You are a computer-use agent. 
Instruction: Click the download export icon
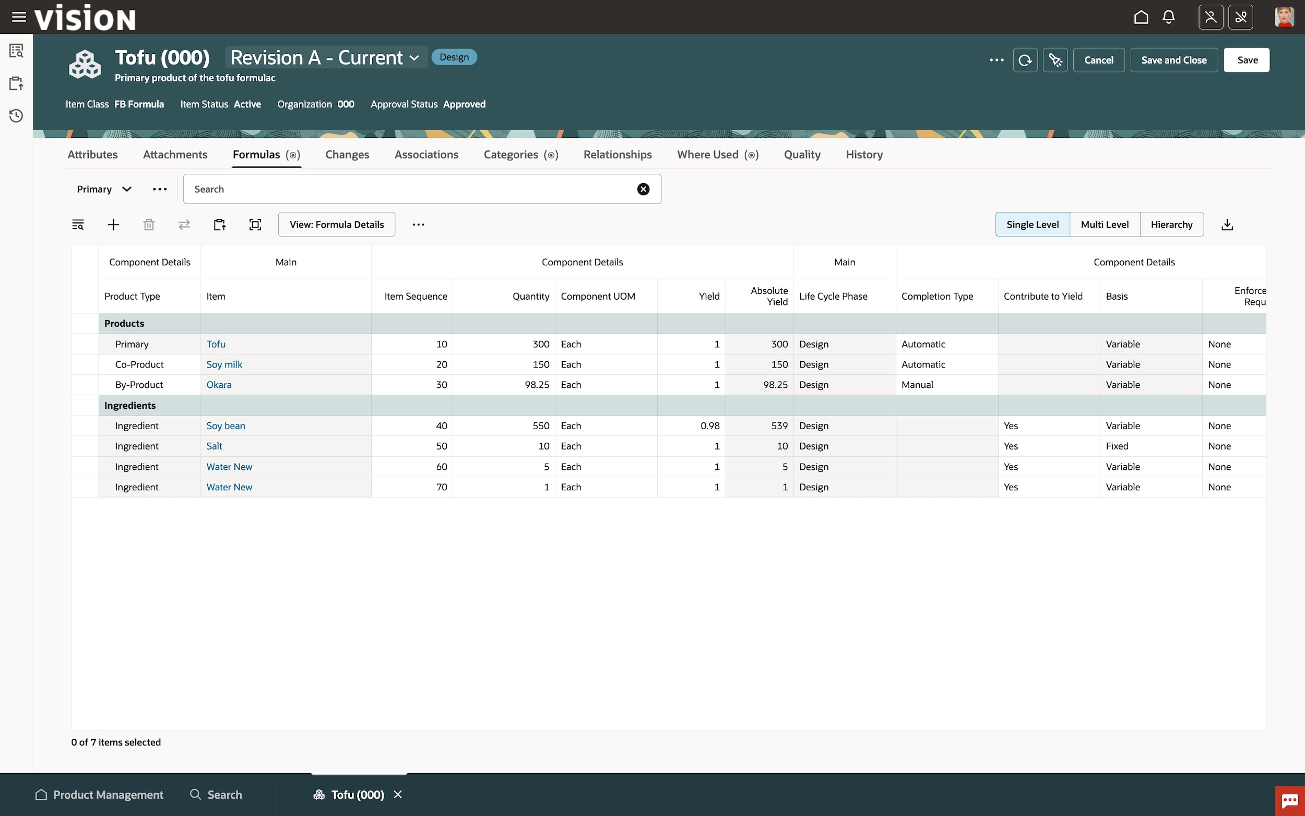point(1227,224)
